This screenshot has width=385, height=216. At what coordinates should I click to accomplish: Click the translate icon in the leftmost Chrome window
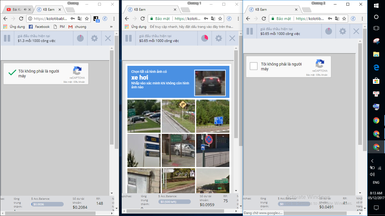(x=80, y=19)
